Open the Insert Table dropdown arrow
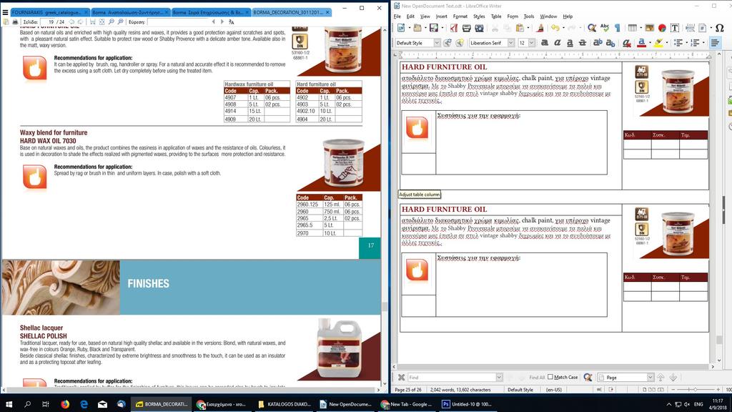 pos(640,29)
